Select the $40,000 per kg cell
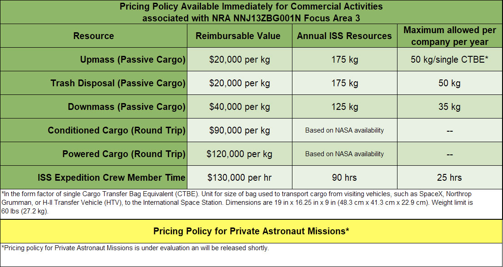The image size is (503, 267). click(240, 107)
